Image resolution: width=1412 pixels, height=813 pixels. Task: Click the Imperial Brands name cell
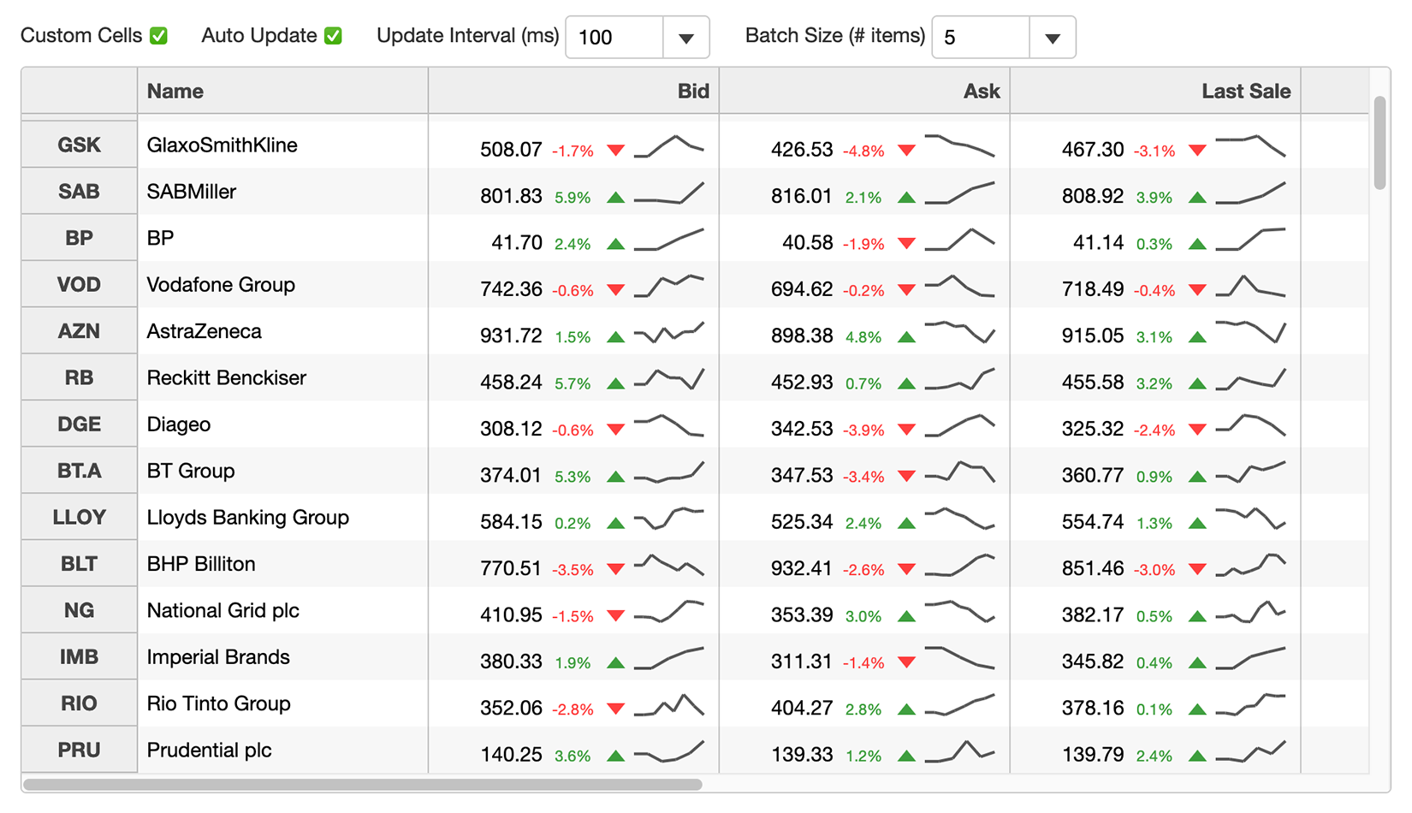[x=282, y=656]
